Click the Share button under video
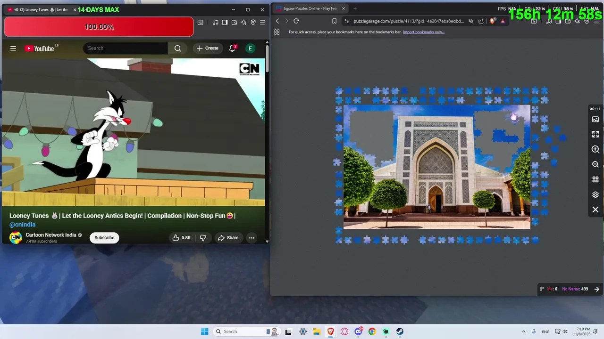Screen dimensions: 604x339 click(x=228, y=238)
